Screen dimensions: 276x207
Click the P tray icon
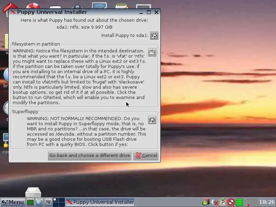click(x=223, y=202)
